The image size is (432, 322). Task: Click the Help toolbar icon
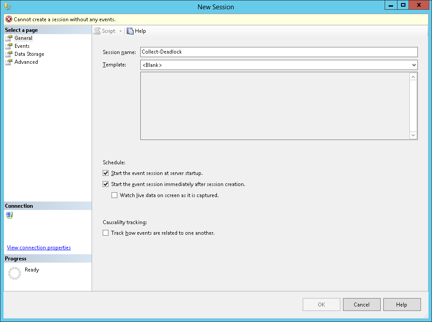pyautogui.click(x=130, y=31)
